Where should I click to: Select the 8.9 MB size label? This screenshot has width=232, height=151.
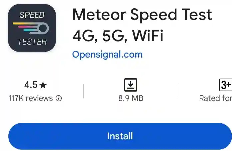131,98
